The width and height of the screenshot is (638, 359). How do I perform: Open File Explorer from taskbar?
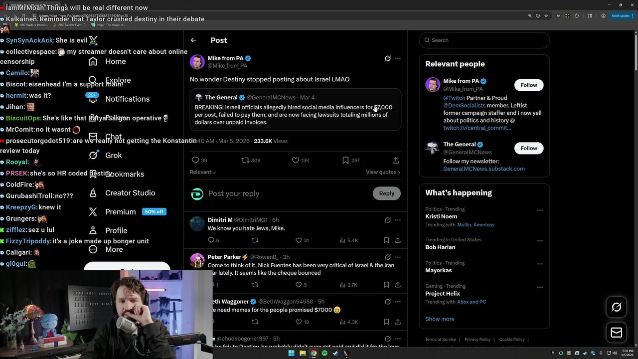[x=302, y=353]
